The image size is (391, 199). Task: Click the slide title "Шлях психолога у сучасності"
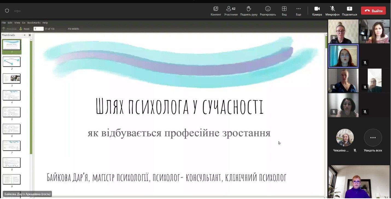tap(180, 106)
